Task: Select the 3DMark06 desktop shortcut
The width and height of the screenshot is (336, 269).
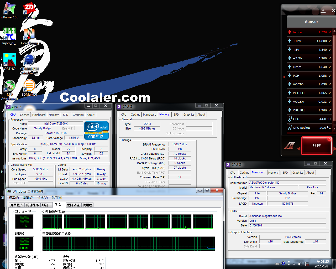Action: 29,88
